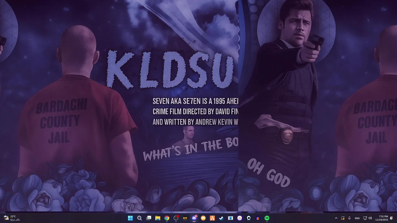
Task: Launch Steam from the taskbar
Action: click(221, 218)
